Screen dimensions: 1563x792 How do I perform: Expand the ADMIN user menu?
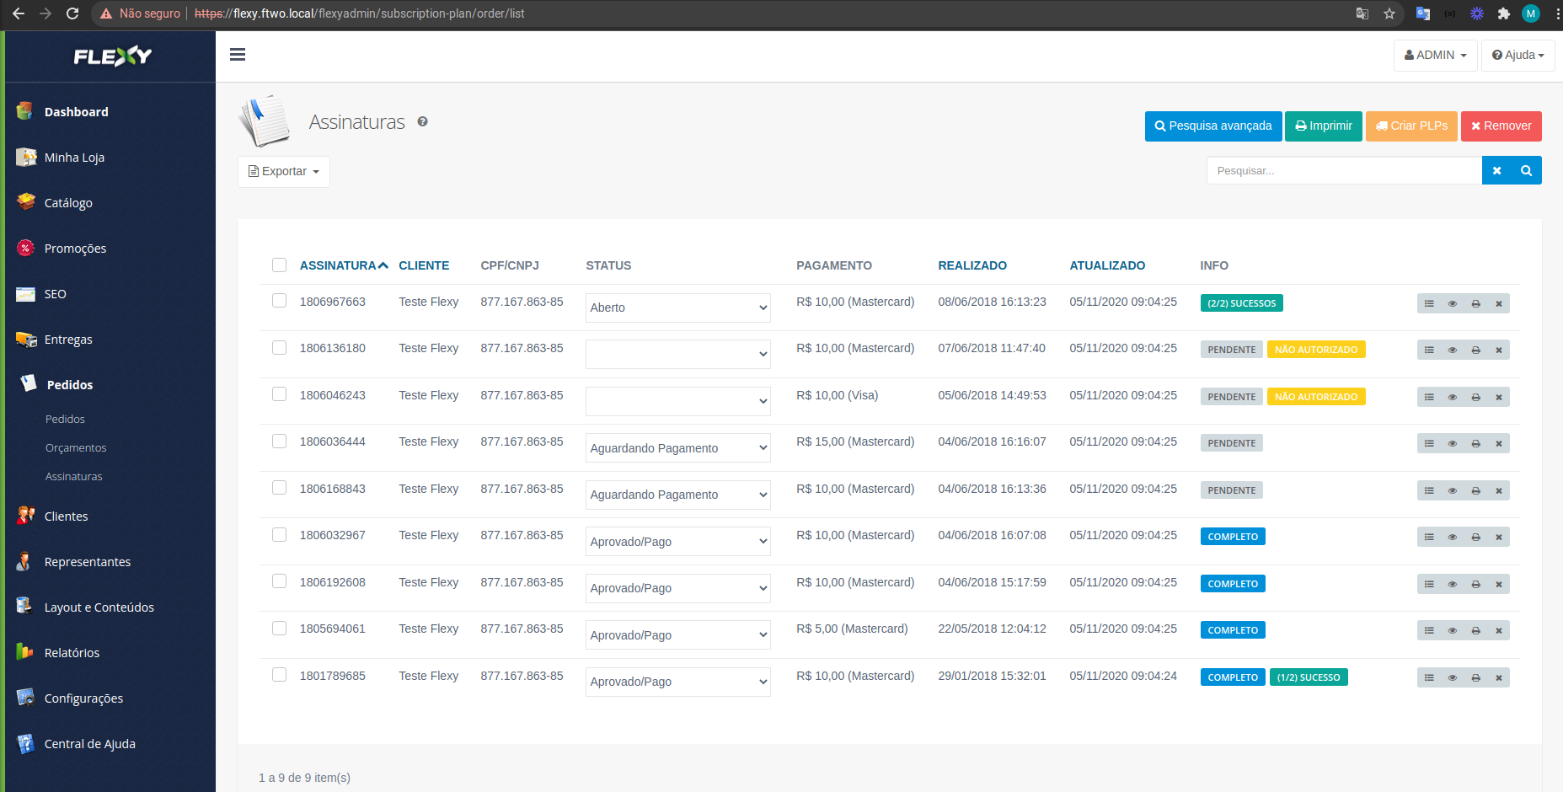point(1435,56)
